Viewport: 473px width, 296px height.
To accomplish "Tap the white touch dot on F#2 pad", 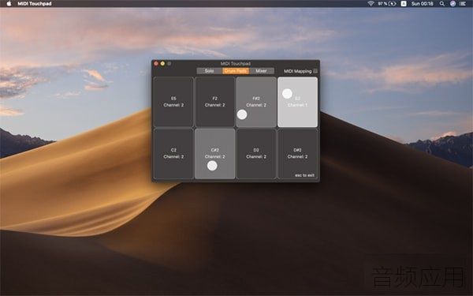I will (x=242, y=114).
